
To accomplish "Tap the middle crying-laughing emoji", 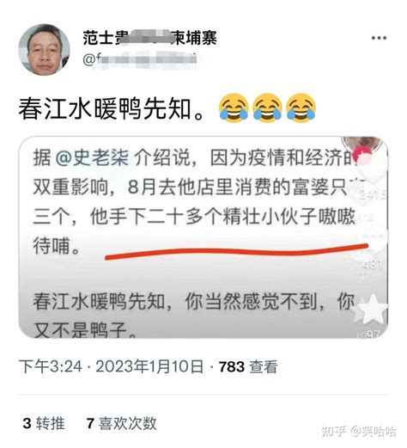I will coord(267,108).
